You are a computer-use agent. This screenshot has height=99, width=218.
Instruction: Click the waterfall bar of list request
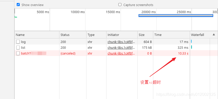(192, 47)
